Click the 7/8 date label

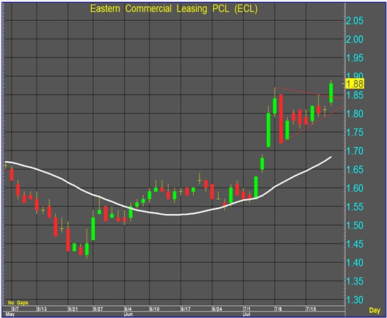point(278,309)
